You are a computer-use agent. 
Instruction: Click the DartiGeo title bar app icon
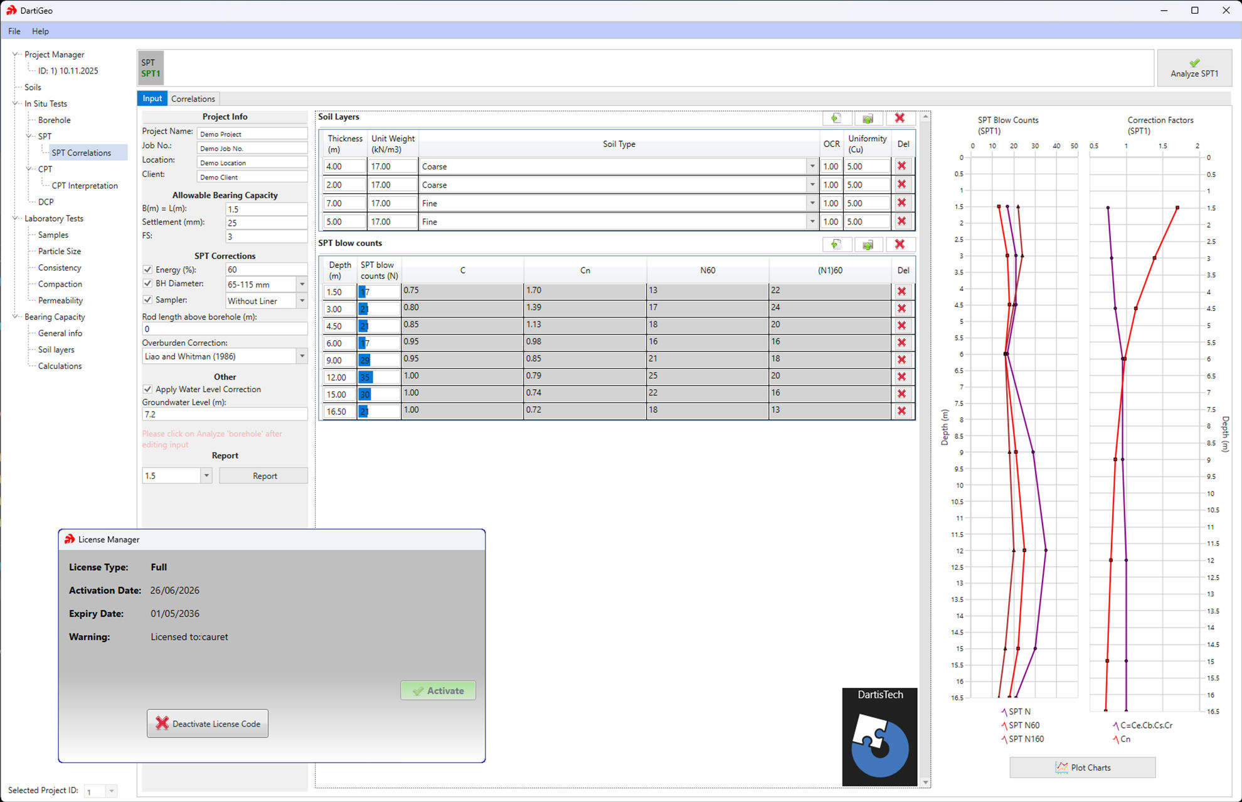(11, 10)
